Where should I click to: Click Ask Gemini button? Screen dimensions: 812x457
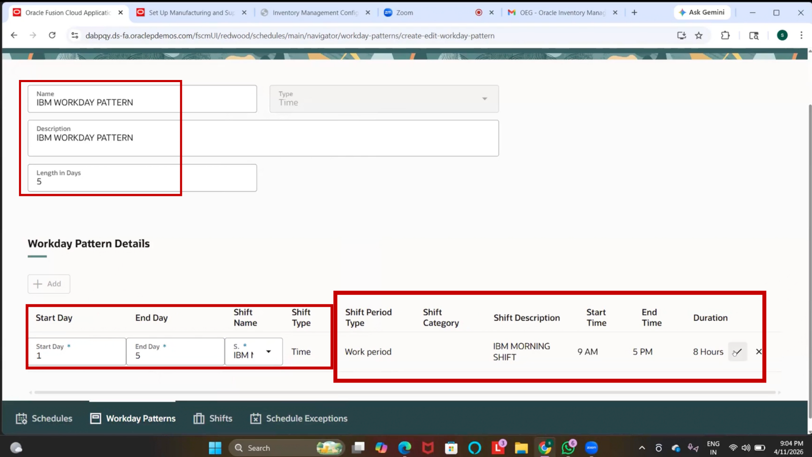702,12
